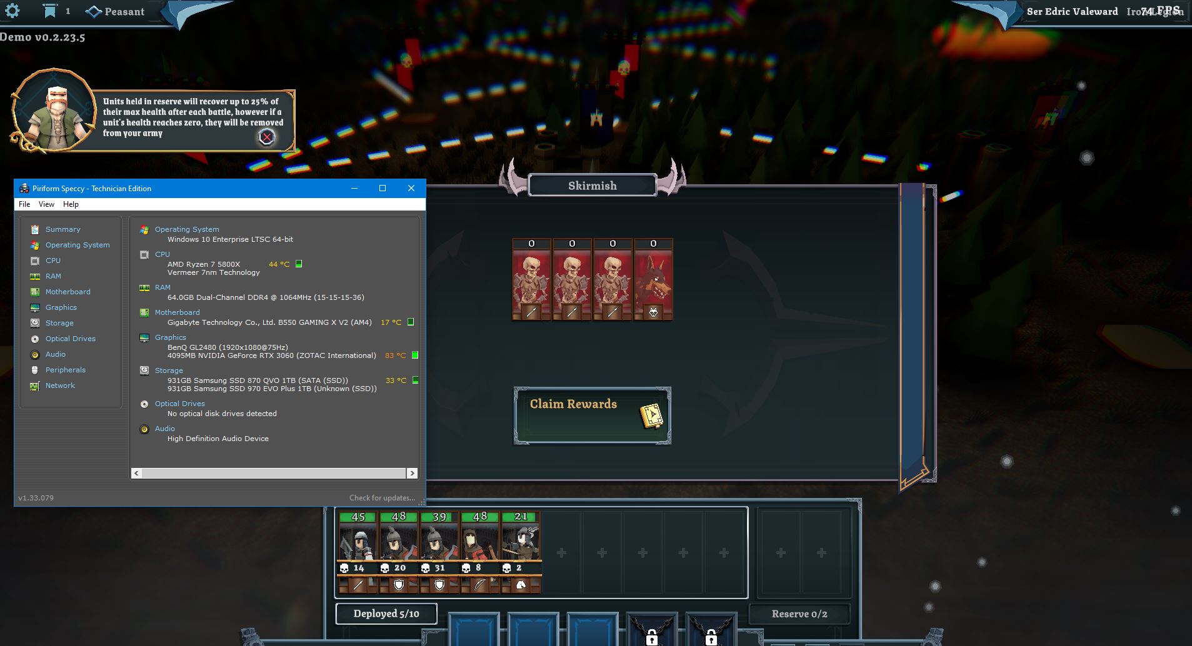The image size is (1192, 646).
Task: Open the Graphics heading link in summary
Action: 171,337
